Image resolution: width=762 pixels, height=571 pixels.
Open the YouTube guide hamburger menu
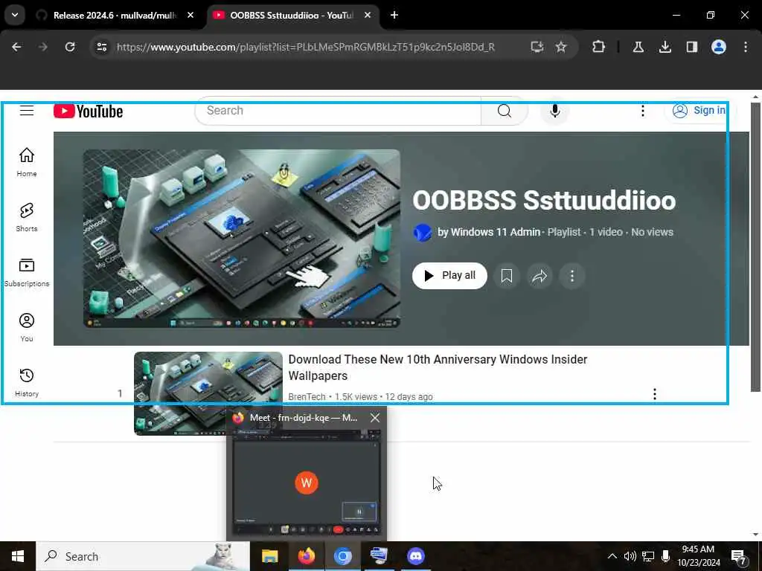pyautogui.click(x=27, y=111)
